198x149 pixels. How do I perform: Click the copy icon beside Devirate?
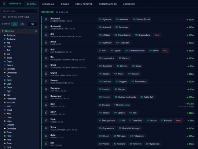46,89
